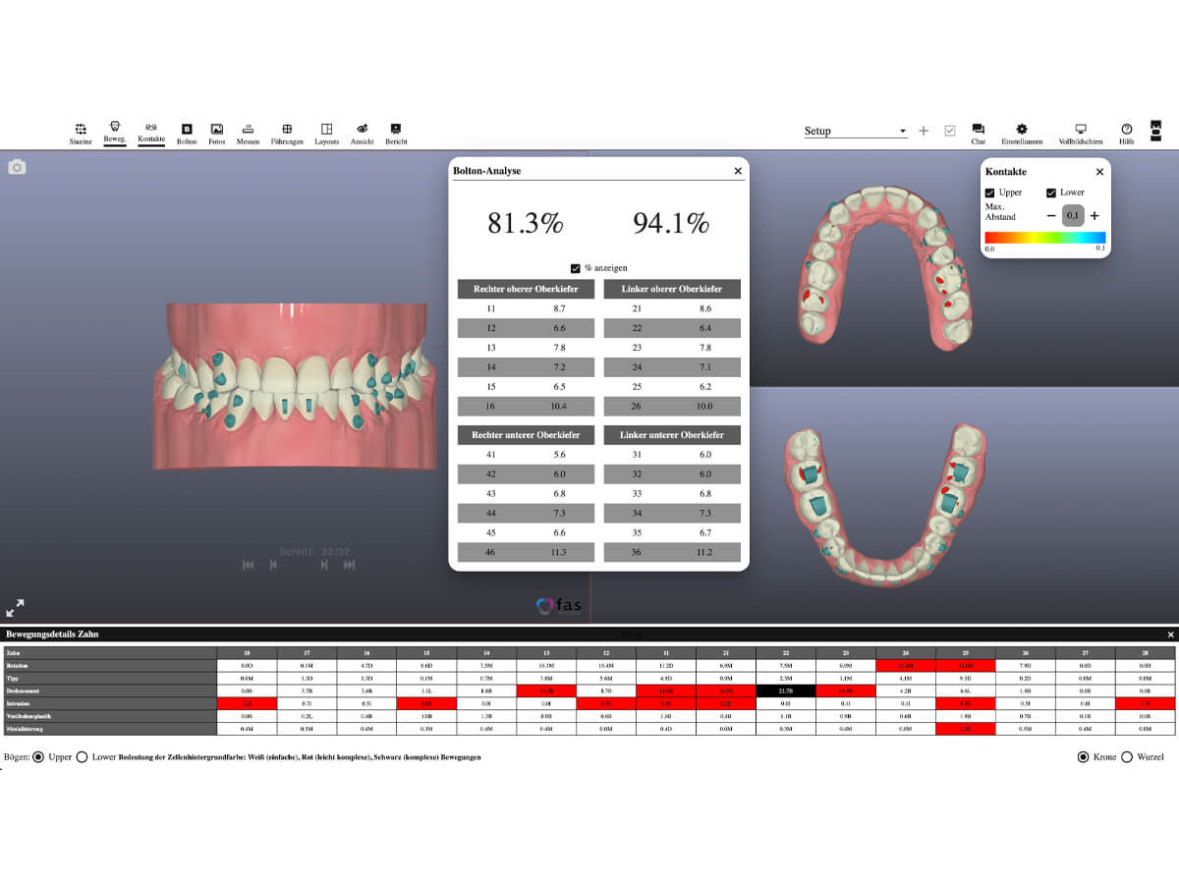
Task: Go to the next treatment step
Action: coord(324,565)
